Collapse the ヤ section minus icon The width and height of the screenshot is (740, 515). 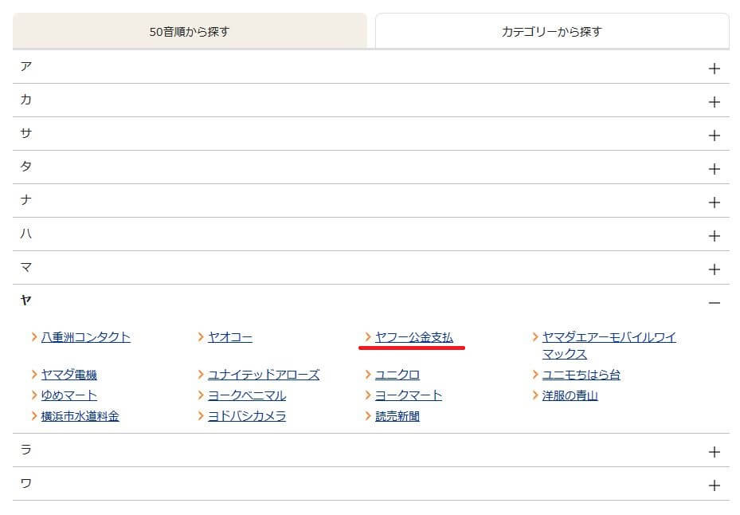pyautogui.click(x=714, y=303)
